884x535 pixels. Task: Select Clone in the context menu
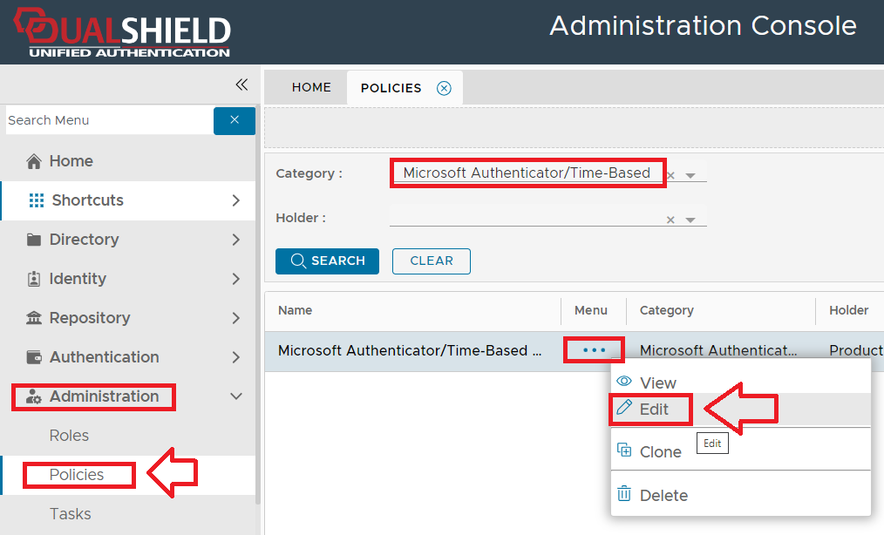660,451
